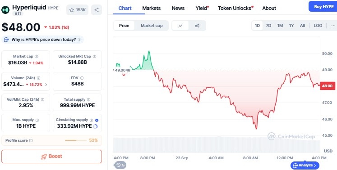Click the FDV info icon

coord(82,78)
